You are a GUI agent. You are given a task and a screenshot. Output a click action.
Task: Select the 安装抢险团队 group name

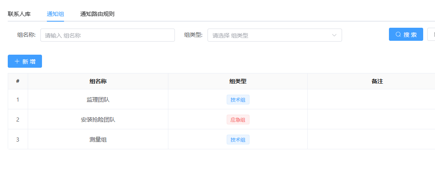(98, 120)
